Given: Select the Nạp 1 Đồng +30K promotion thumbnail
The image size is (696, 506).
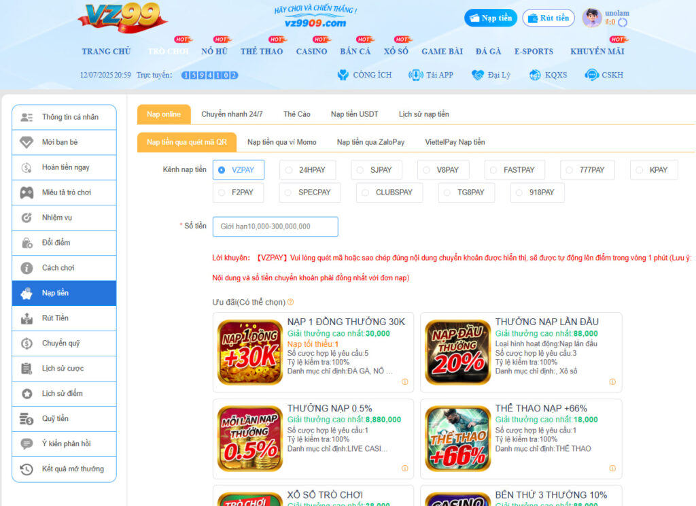Looking at the screenshot, I should (x=249, y=352).
